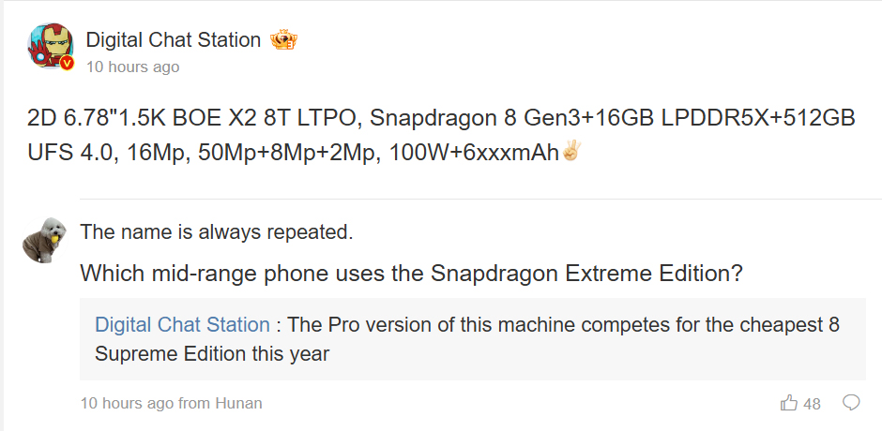This screenshot has width=882, height=431.
Task: Click the crown badge beside the username
Action: pos(283,40)
